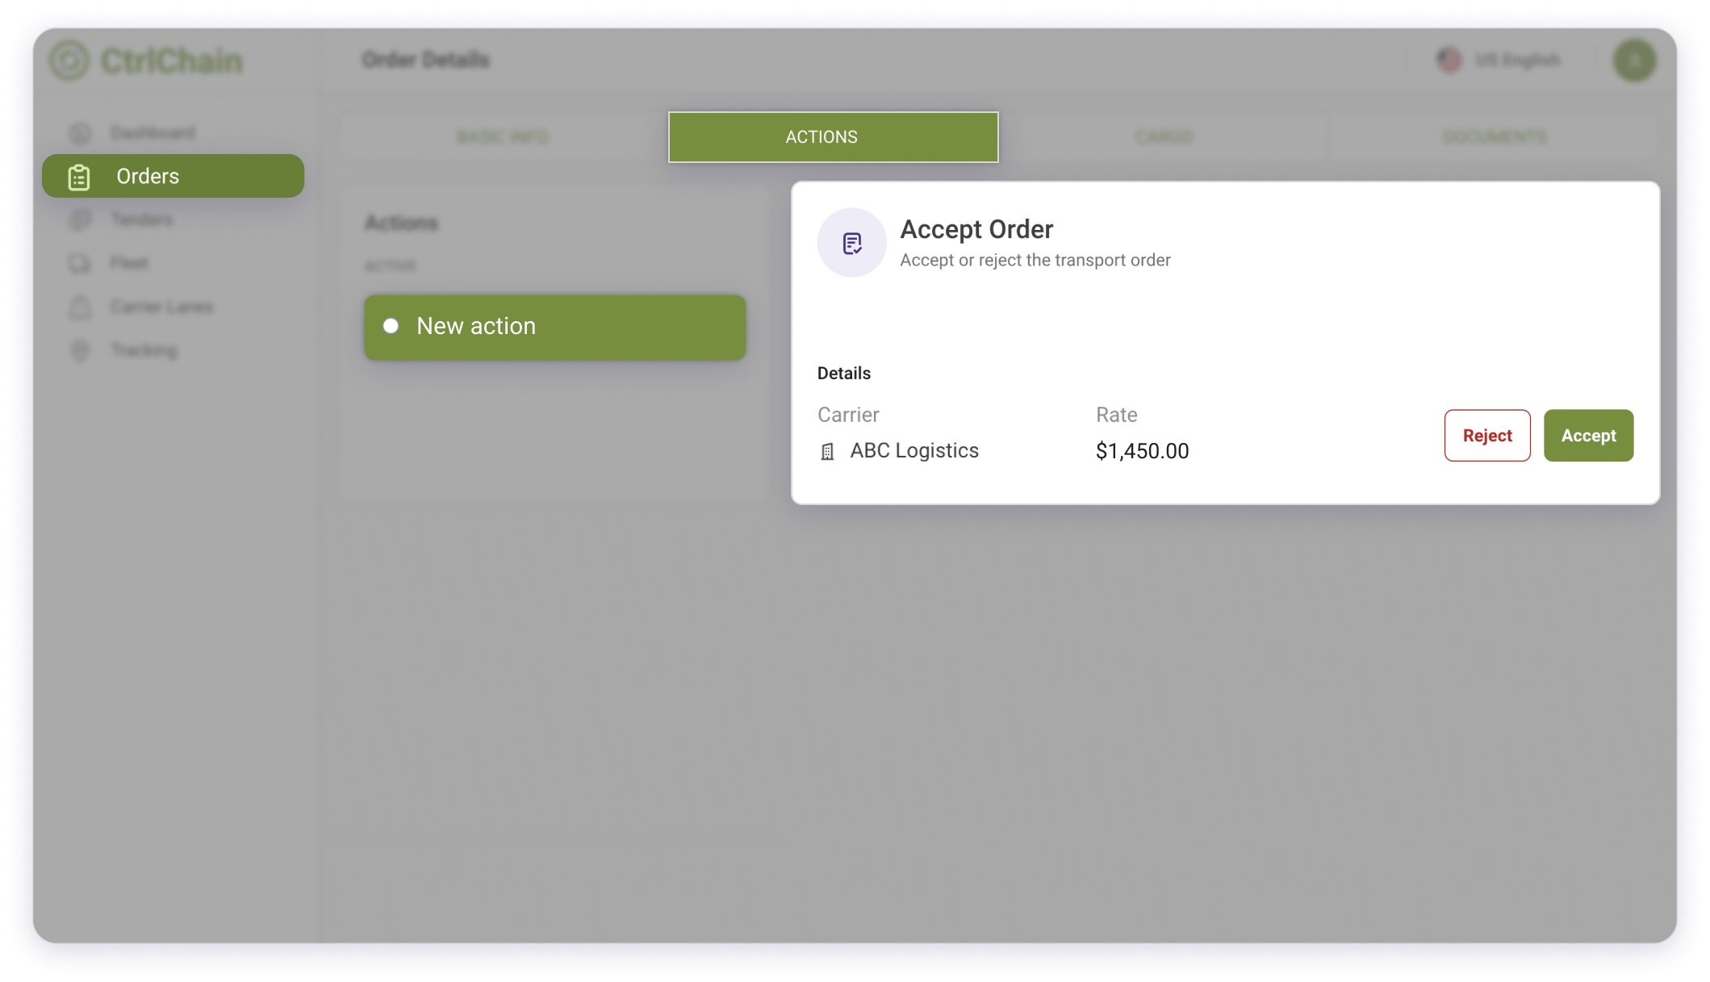Image resolution: width=1710 pixels, height=982 pixels.
Task: Click the Orders clipboard icon
Action: tap(80, 176)
